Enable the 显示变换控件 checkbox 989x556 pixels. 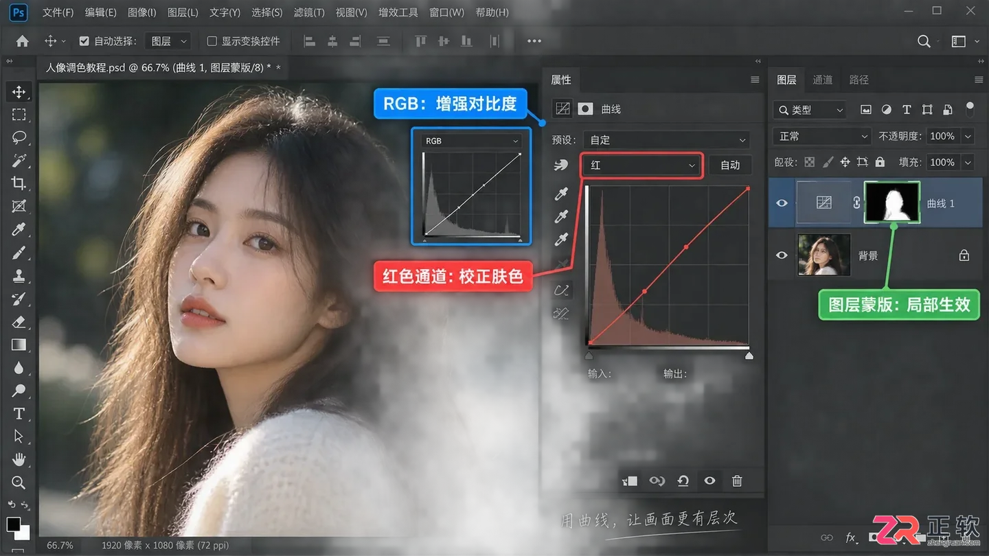pyautogui.click(x=212, y=41)
